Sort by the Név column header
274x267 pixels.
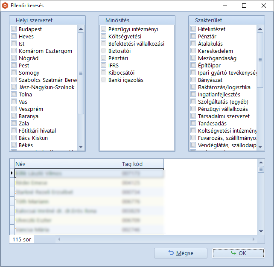(x=67, y=164)
